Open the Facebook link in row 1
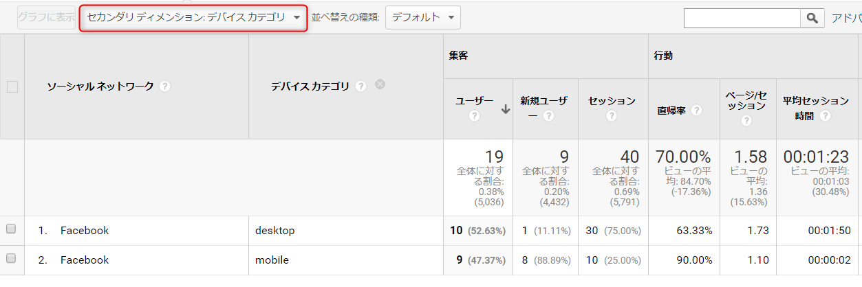 click(x=85, y=231)
